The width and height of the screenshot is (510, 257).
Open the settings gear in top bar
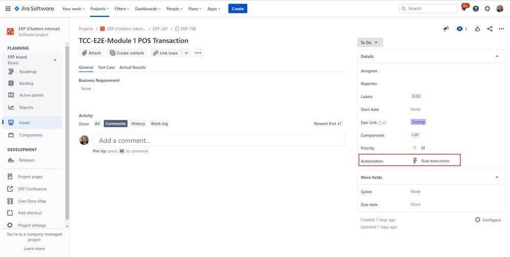pyautogui.click(x=487, y=9)
